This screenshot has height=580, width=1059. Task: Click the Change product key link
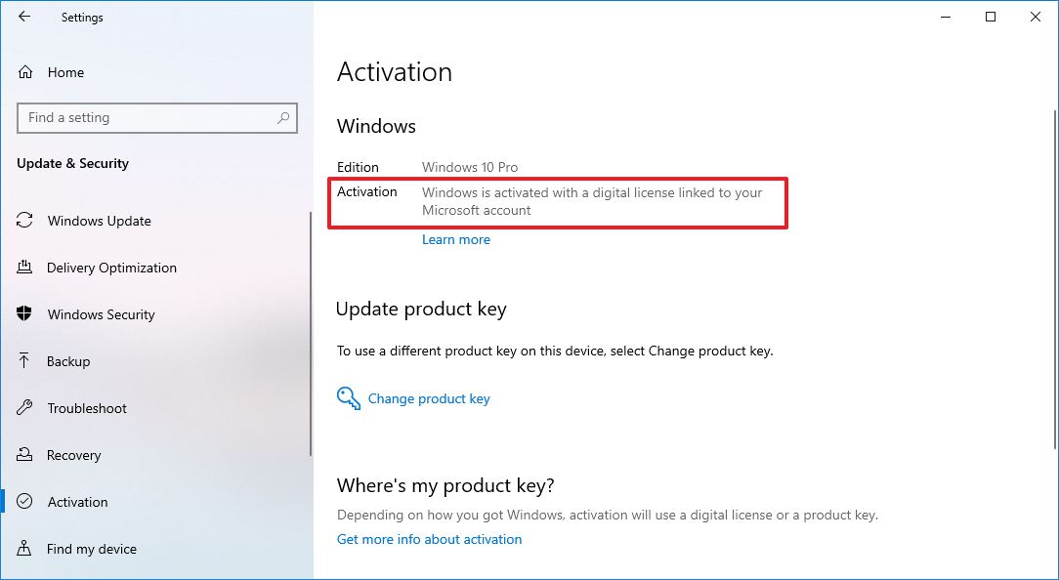click(429, 398)
